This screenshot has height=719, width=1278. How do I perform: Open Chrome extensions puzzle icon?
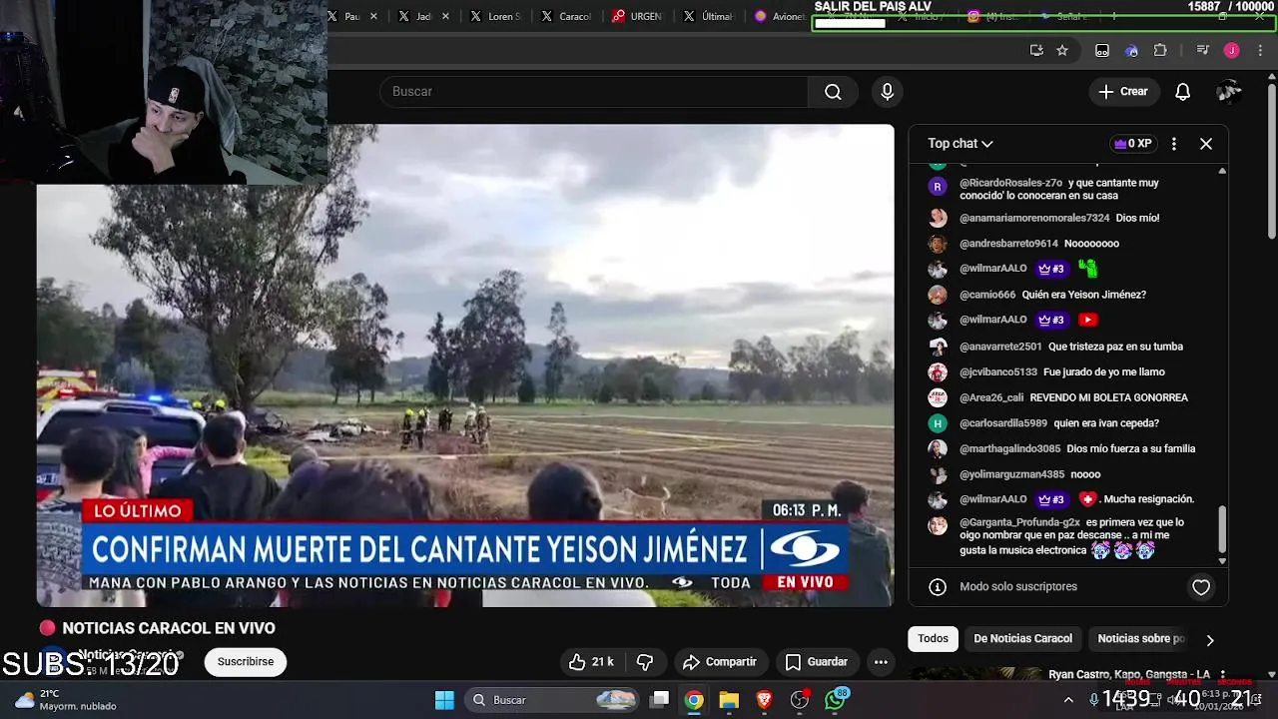tap(1160, 50)
